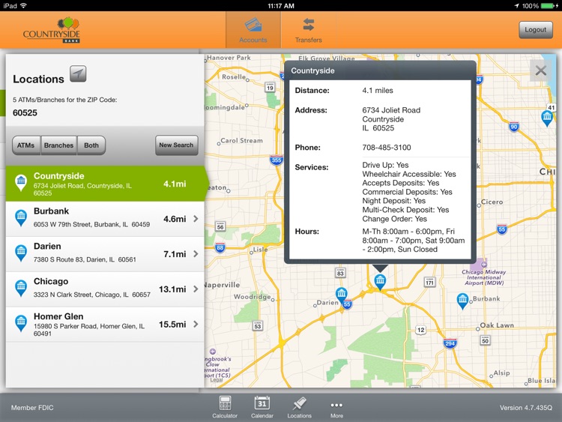562x422 pixels.
Task: Tap the Naperville label on the map
Action: tap(223, 285)
